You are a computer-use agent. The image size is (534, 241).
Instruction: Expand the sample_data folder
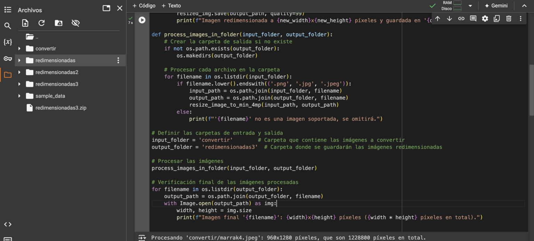(20, 96)
